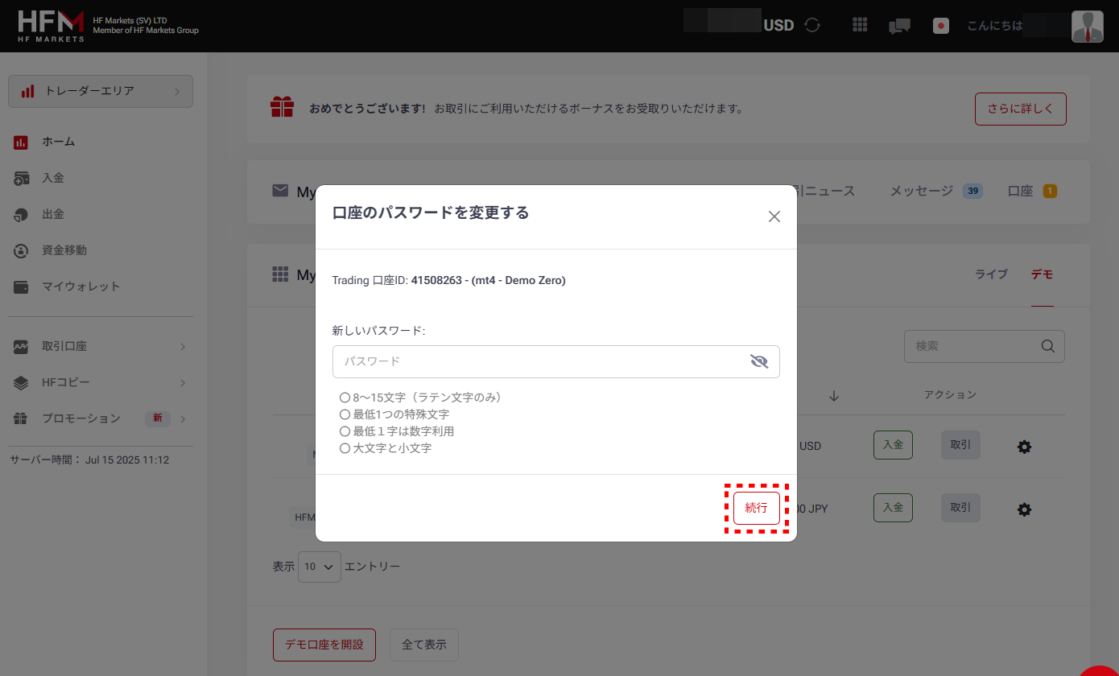Click the sort arrow in table header
1119x676 pixels.
[x=834, y=395]
